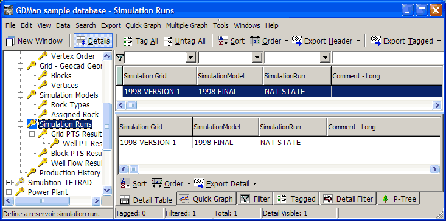446x221 pixels.
Task: Click the Power Plant key icon
Action: click(x=20, y=191)
